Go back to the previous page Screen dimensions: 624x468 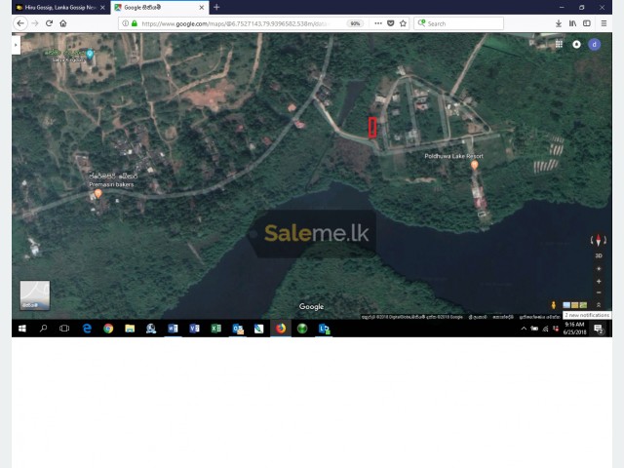click(20, 23)
